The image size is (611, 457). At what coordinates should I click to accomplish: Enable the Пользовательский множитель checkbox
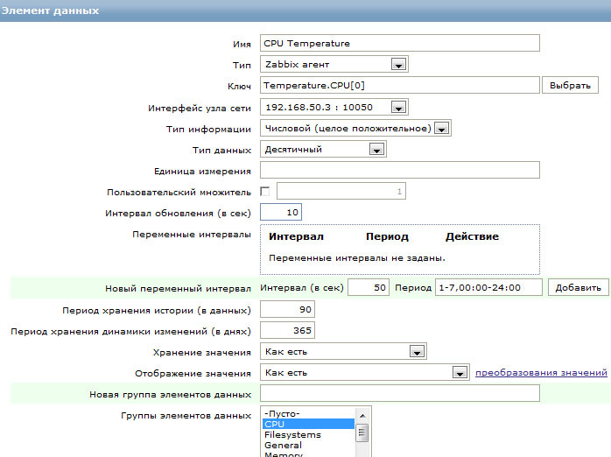(x=266, y=191)
